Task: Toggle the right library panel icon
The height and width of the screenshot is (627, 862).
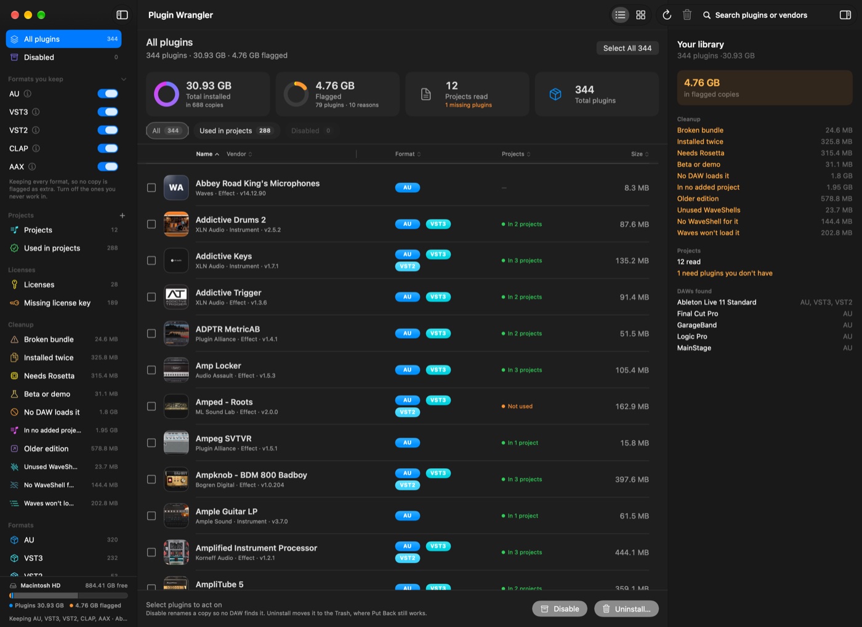Action: [845, 15]
